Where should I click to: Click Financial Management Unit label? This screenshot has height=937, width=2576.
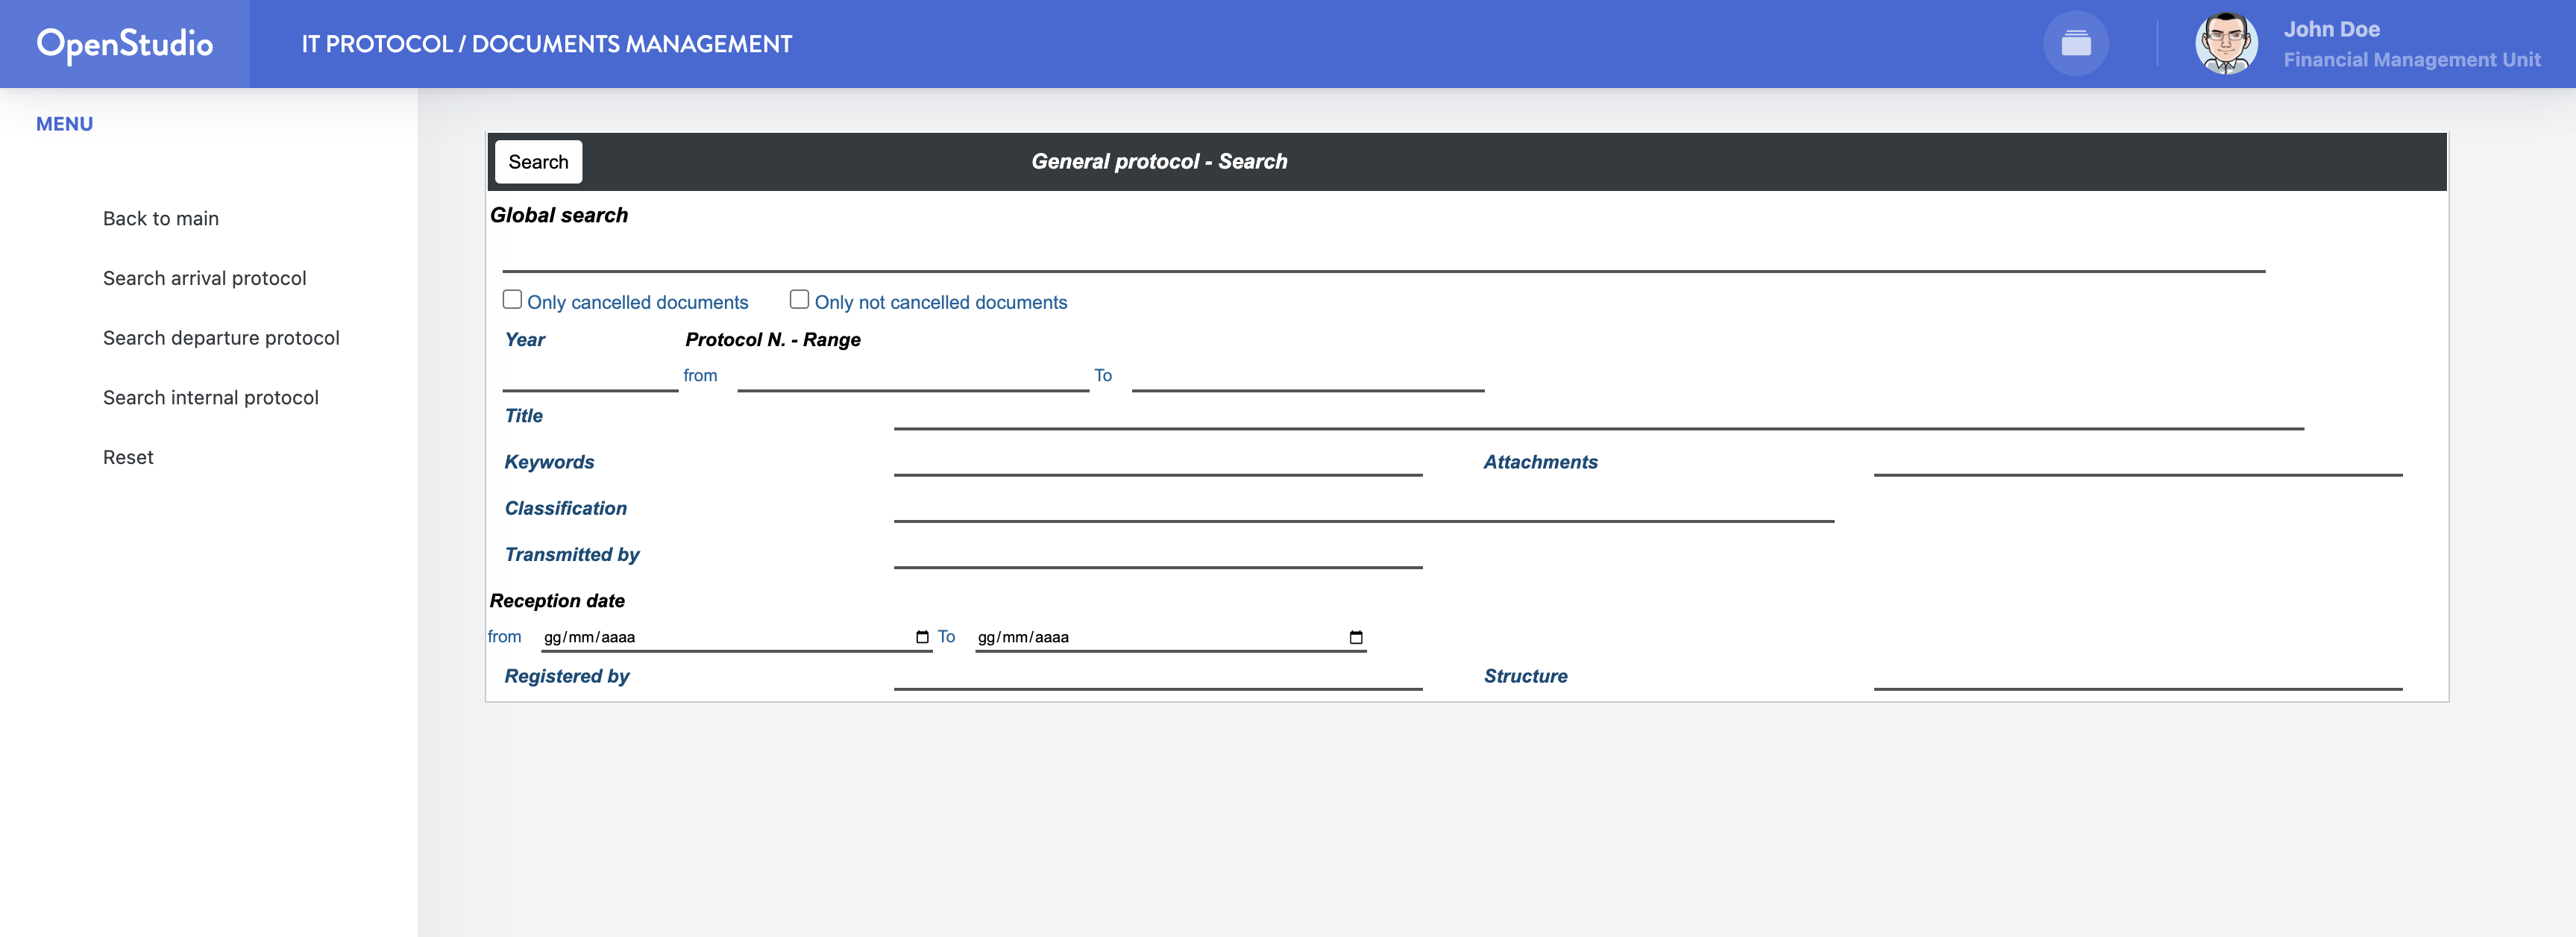(x=2412, y=60)
